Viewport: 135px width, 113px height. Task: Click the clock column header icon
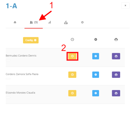point(72,40)
